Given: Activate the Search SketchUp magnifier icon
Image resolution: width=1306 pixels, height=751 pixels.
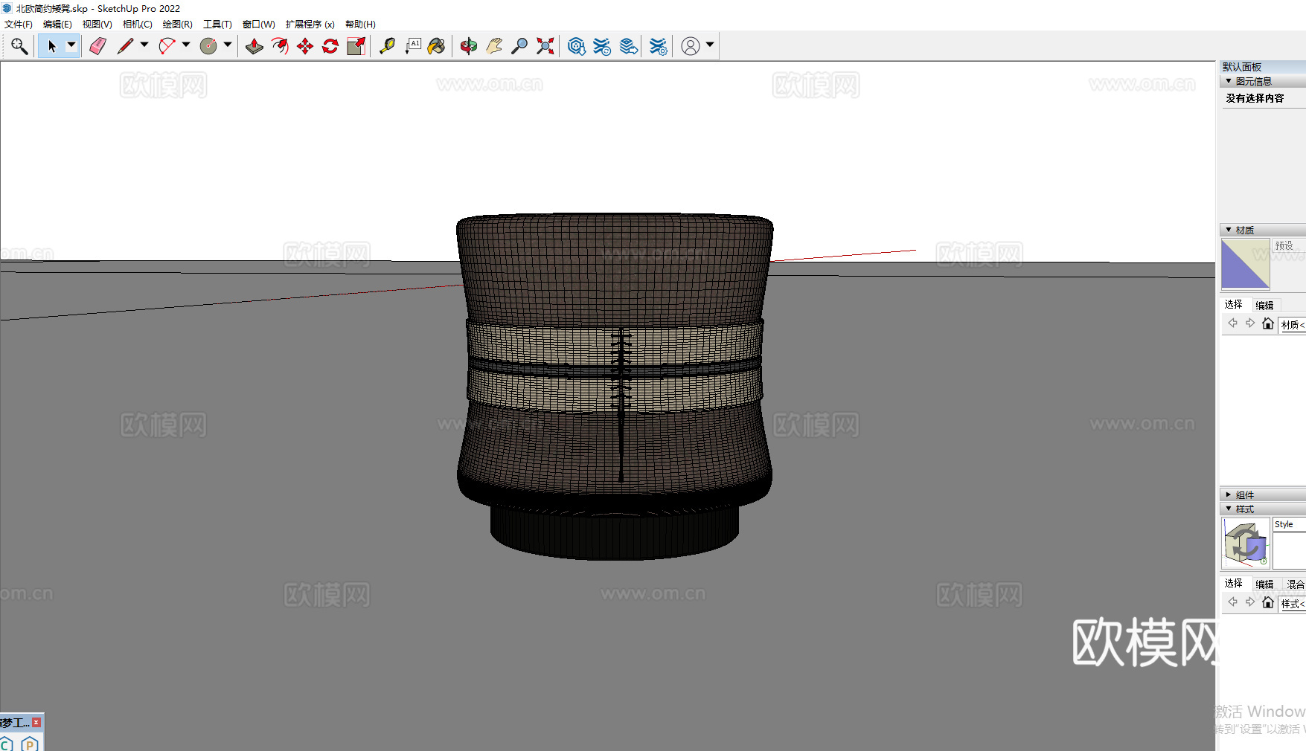Looking at the screenshot, I should [x=19, y=46].
